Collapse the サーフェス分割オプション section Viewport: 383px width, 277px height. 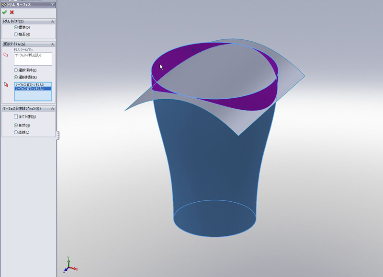pos(52,109)
